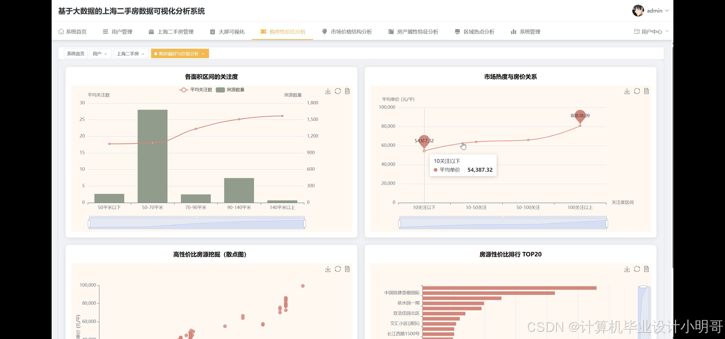The width and height of the screenshot is (725, 339).
Task: Click the 用户中心 window icon
Action: tap(637, 31)
